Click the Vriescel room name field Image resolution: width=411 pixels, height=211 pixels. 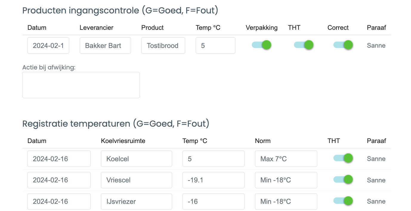(136, 180)
